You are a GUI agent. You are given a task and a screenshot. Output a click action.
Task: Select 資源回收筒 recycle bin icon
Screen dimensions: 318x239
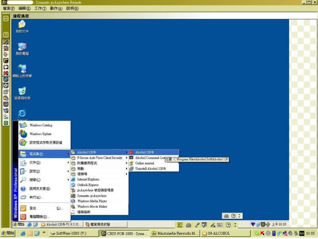click(22, 94)
